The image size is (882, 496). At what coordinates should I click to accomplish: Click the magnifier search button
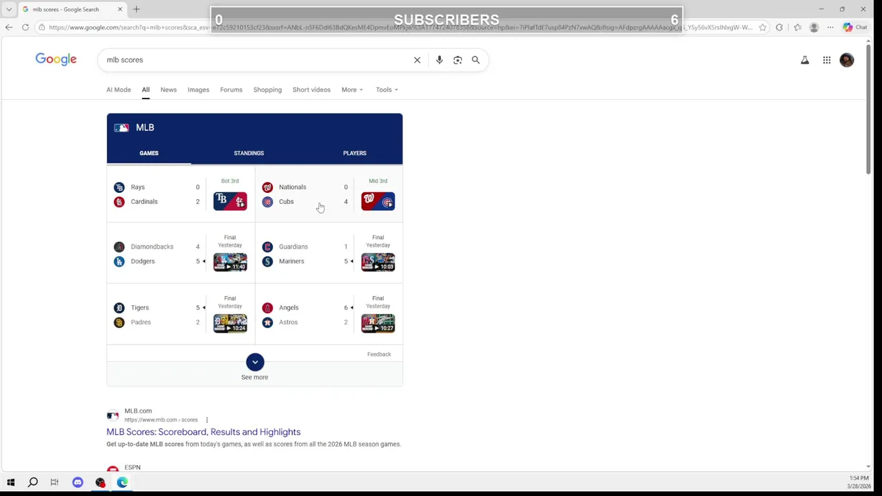click(x=475, y=60)
